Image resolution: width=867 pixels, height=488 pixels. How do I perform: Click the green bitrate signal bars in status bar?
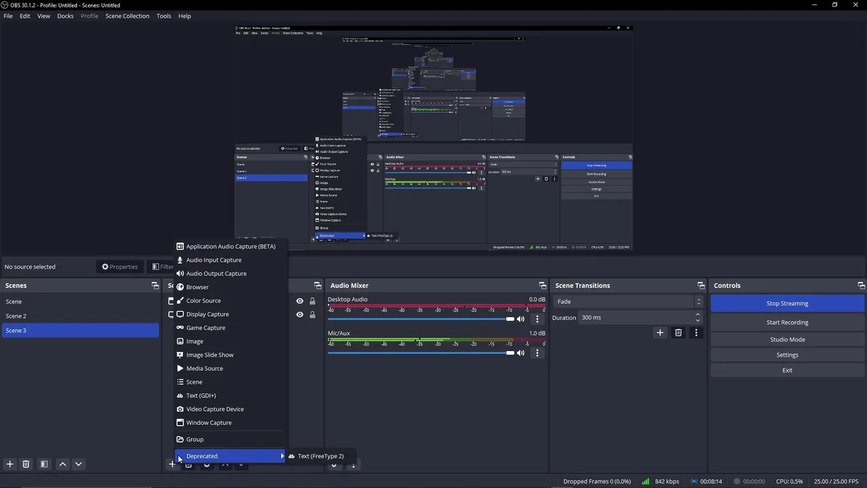(646, 481)
